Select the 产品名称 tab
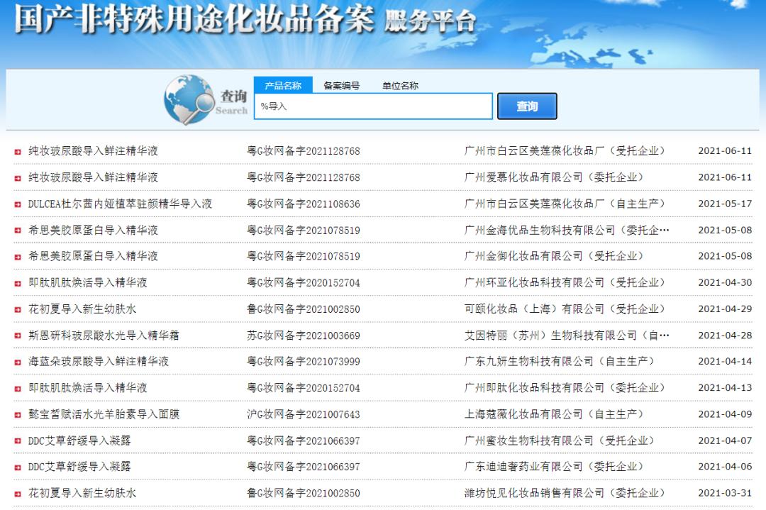Viewport: 766px width, 510px height. 284,84
